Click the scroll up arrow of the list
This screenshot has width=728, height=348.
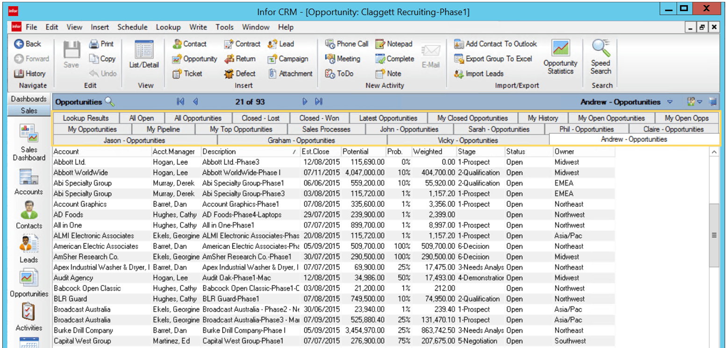[x=714, y=152]
